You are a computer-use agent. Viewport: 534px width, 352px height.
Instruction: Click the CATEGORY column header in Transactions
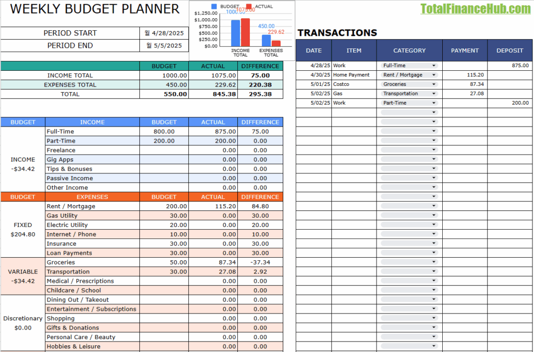409,51
